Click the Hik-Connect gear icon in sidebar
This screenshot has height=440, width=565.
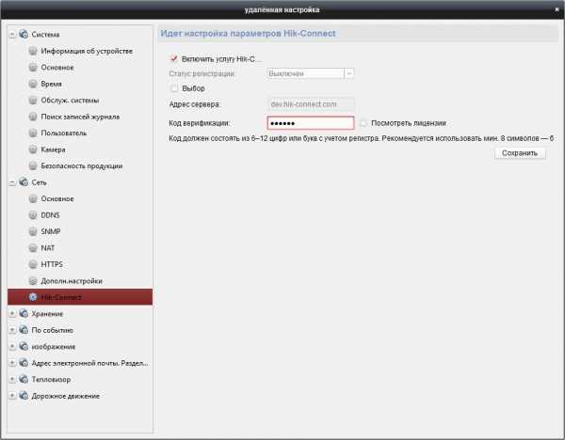point(33,297)
